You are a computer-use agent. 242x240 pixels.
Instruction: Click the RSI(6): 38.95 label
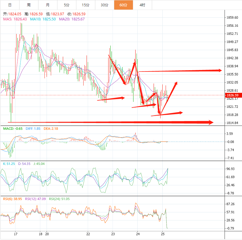click(13, 199)
